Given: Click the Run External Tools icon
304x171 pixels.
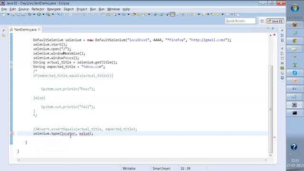Looking at the screenshot, I should tap(48, 14).
